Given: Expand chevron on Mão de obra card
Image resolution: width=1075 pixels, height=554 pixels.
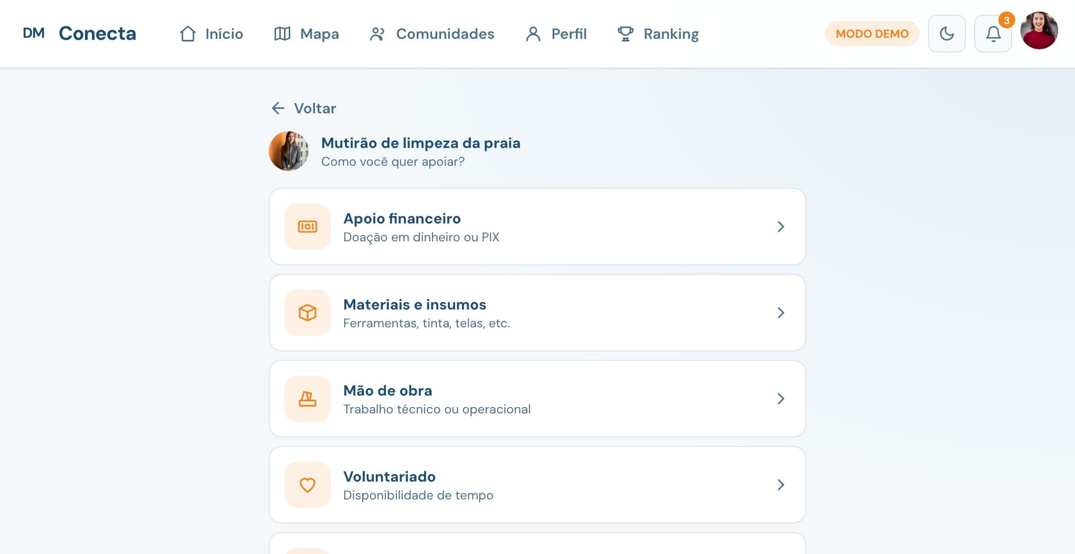Looking at the screenshot, I should 781,399.
